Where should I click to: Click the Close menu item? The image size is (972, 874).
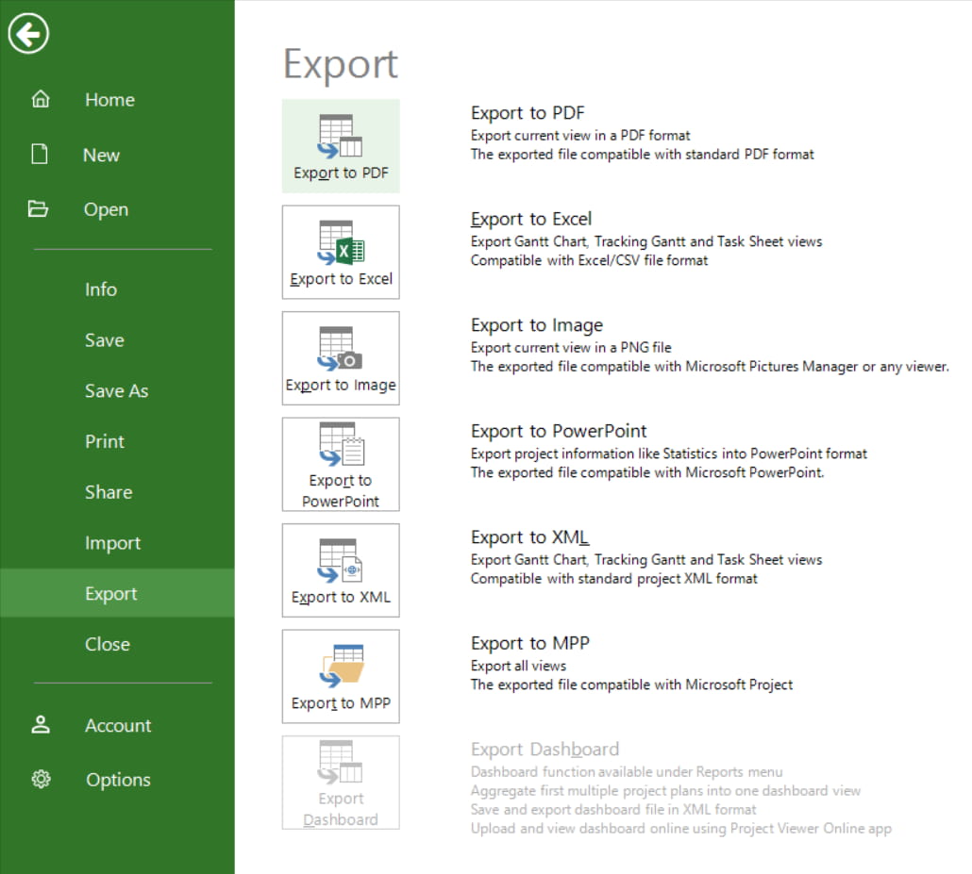coord(107,644)
